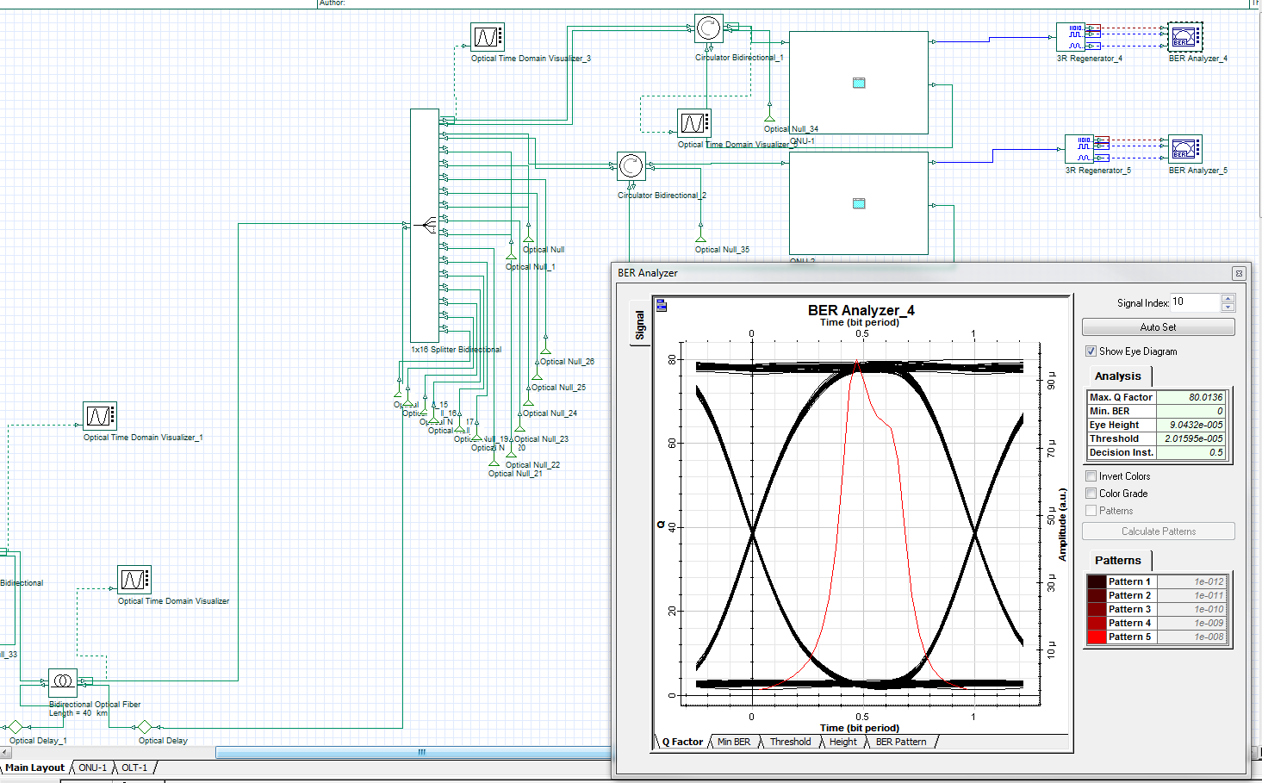Click the Max. Q Factor value 80.0136
This screenshot has height=783, width=1262.
(x=1191, y=397)
